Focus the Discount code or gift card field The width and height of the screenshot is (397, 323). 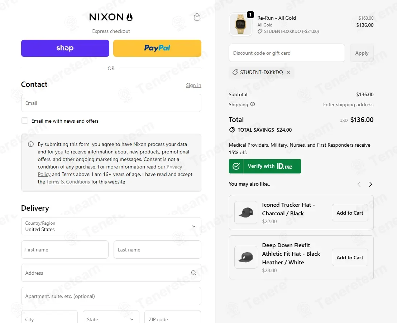(287, 53)
